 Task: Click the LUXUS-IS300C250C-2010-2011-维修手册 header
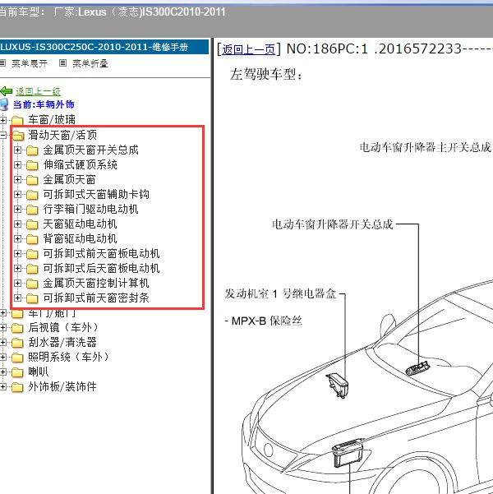[x=104, y=47]
